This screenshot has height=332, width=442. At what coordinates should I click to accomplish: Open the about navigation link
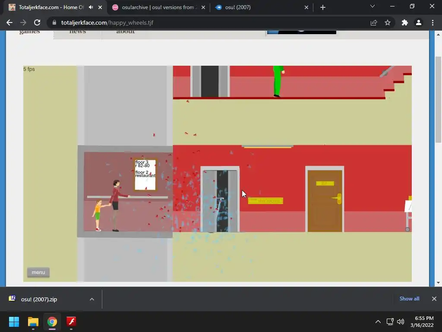(126, 32)
